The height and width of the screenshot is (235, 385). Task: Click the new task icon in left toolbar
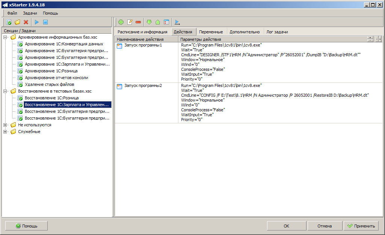coord(9,22)
